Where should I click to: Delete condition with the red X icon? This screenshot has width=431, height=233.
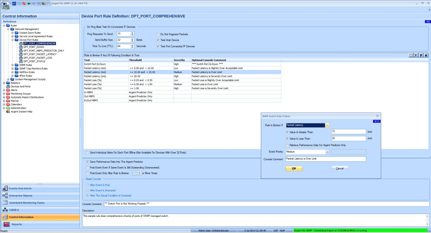click(x=416, y=55)
